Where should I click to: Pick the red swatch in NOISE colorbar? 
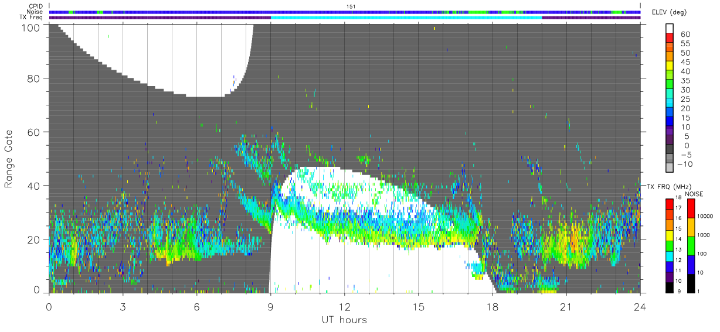pyautogui.click(x=691, y=208)
